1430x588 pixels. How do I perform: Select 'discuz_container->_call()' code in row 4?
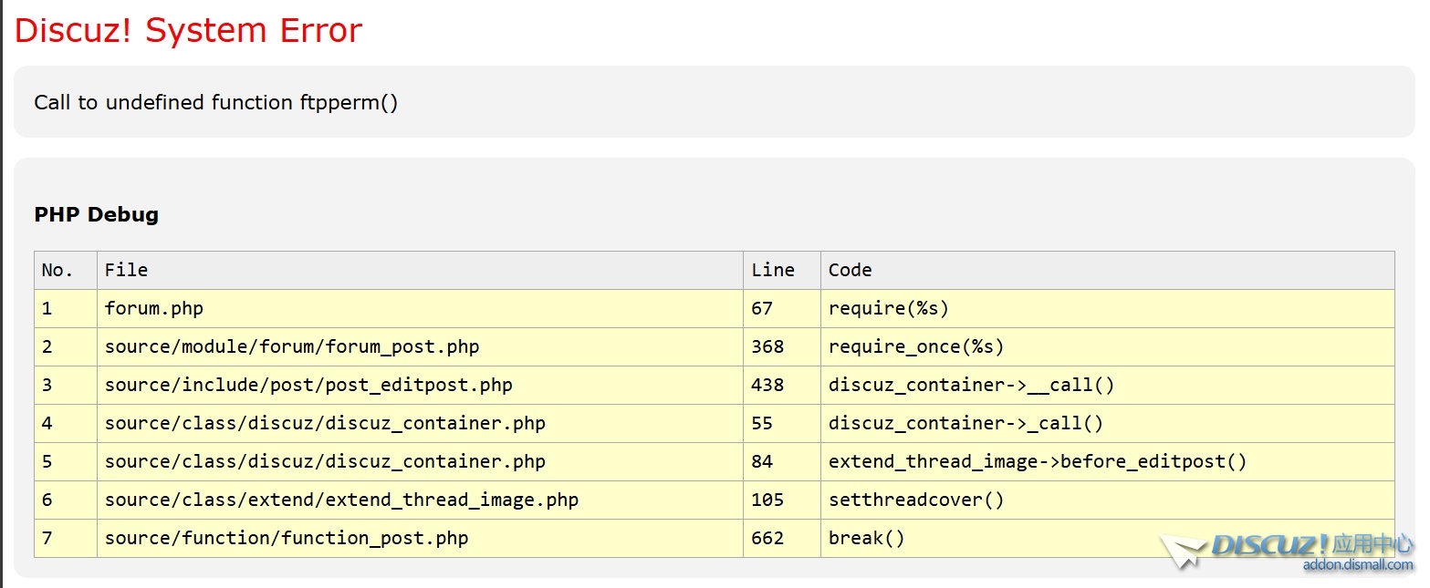click(x=1108, y=424)
